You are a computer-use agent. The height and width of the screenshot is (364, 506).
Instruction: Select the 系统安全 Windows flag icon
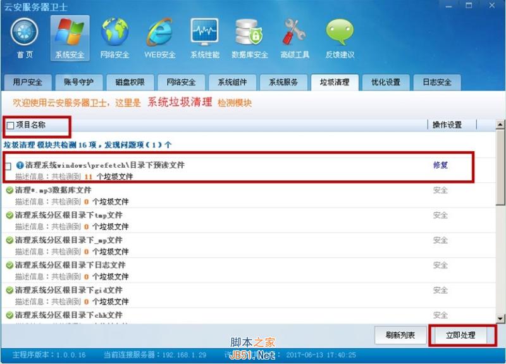(70, 32)
